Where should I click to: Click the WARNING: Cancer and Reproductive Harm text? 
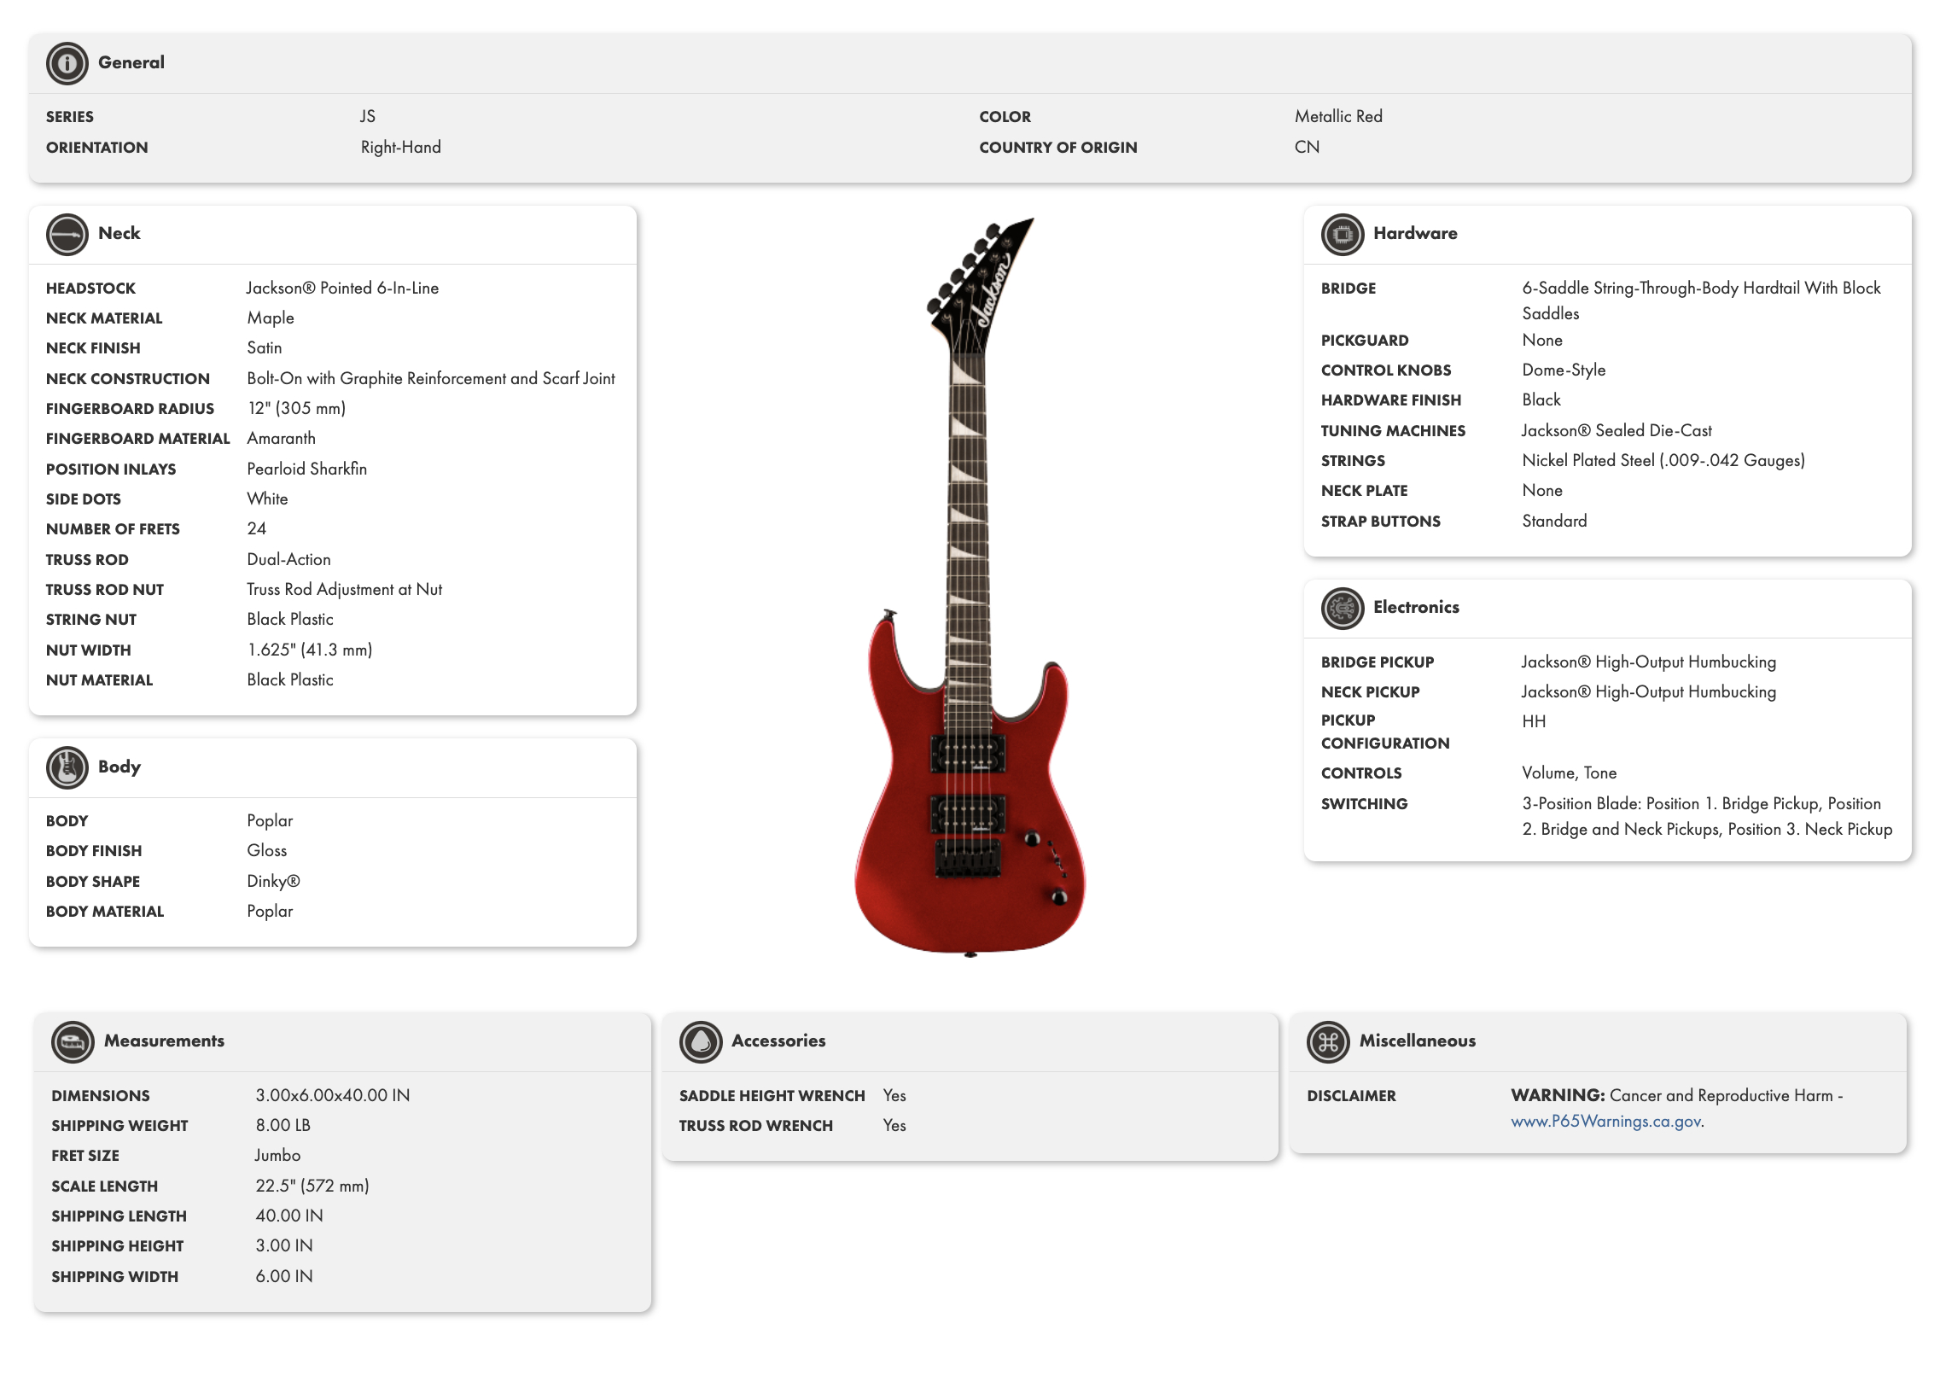point(1676,1095)
